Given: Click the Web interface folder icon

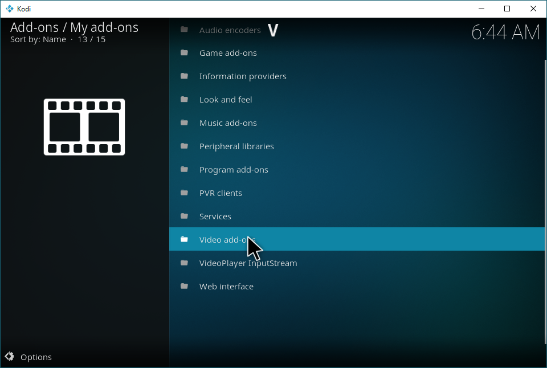Looking at the screenshot, I should pos(184,286).
